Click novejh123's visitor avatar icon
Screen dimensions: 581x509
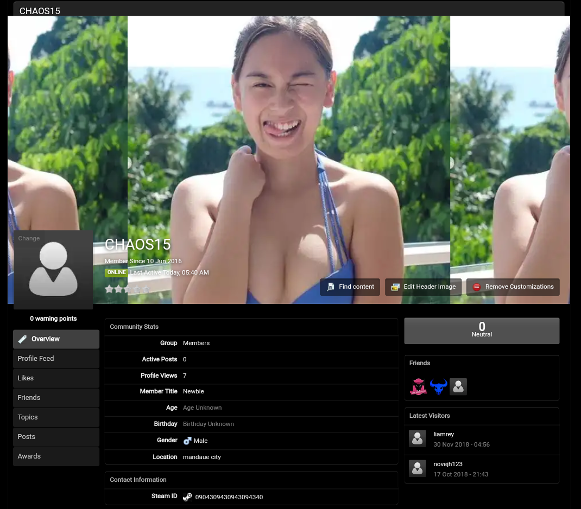(418, 469)
